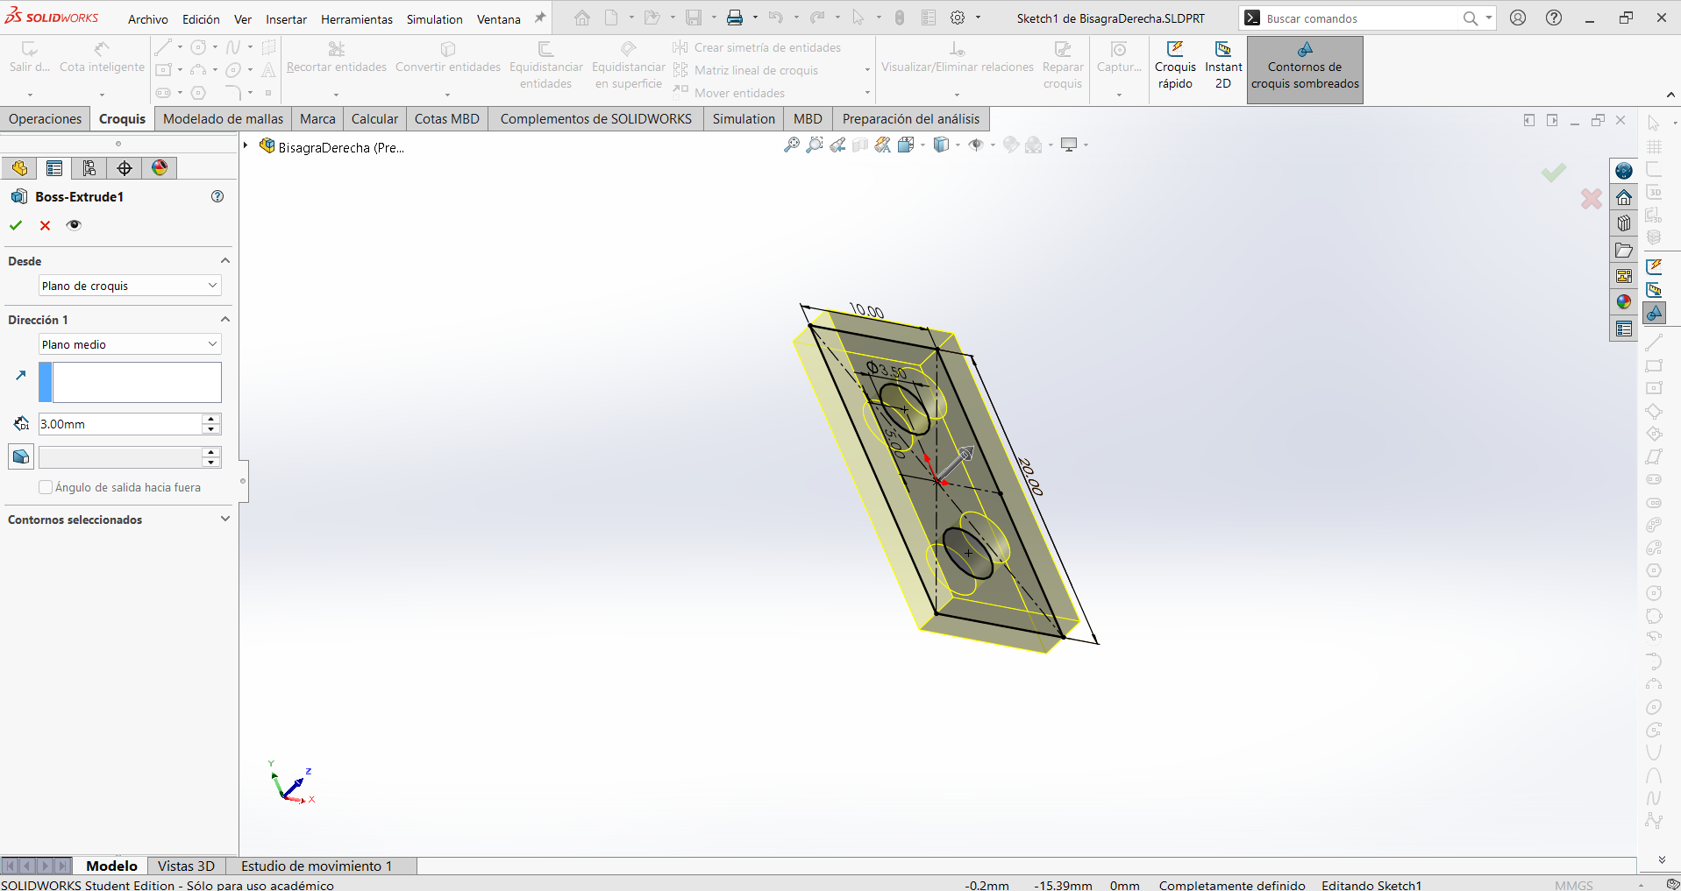Image resolution: width=1681 pixels, height=891 pixels.
Task: Open the Plano medio end condition dropdown
Action: click(130, 344)
